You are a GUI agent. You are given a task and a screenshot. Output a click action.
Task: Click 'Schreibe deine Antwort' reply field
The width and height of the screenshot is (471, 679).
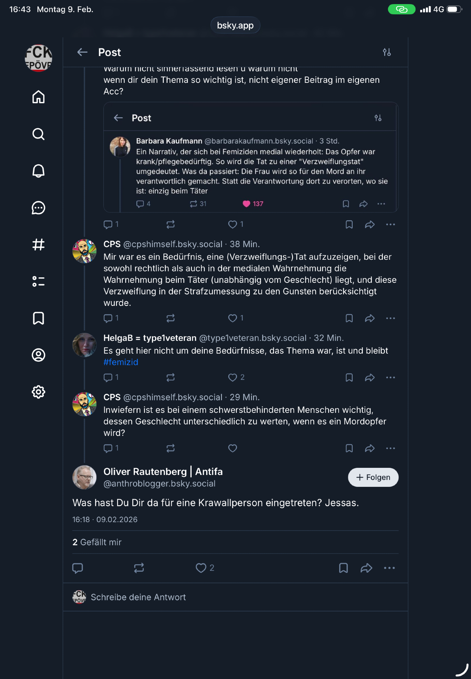point(138,597)
